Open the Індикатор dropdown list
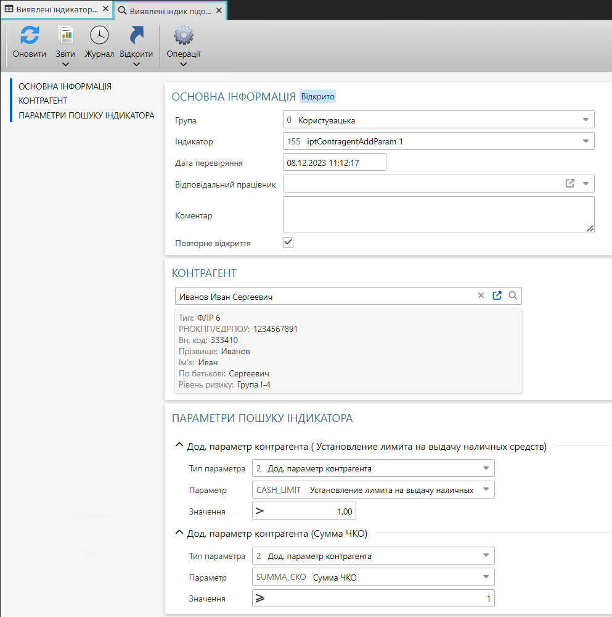The height and width of the screenshot is (617, 612). (x=585, y=141)
